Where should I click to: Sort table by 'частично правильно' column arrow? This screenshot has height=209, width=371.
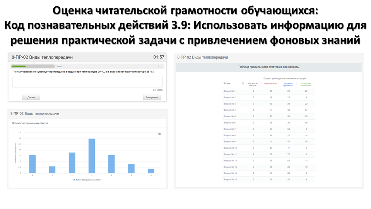(x=296, y=83)
